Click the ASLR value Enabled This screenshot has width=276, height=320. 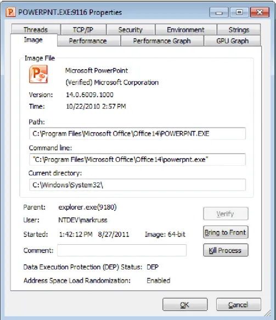pyautogui.click(x=159, y=280)
